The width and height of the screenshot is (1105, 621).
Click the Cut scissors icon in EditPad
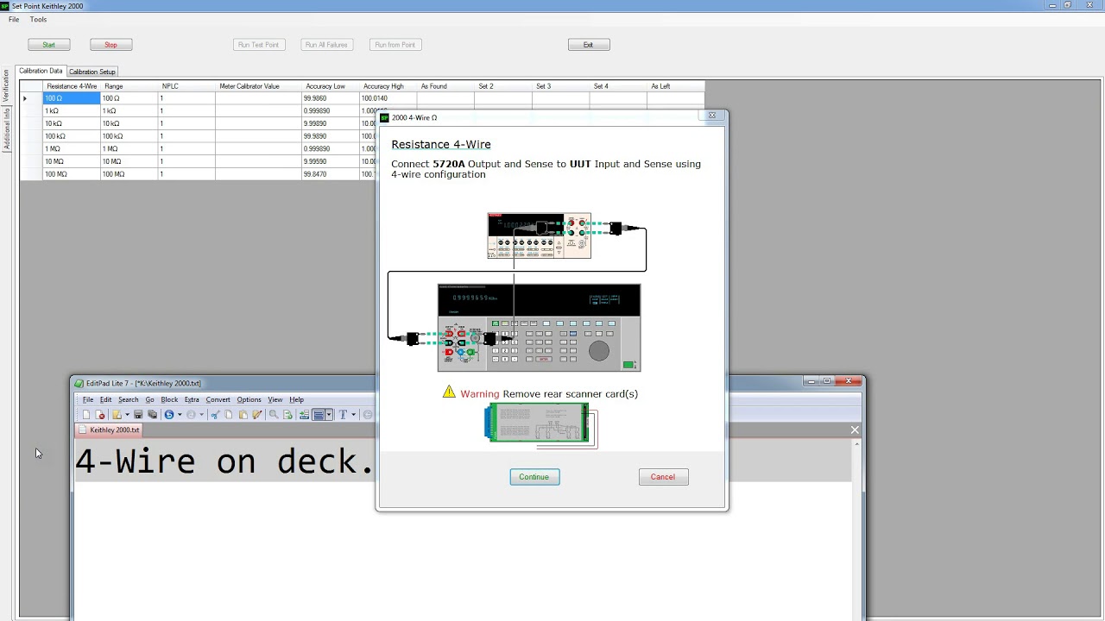[x=215, y=415]
